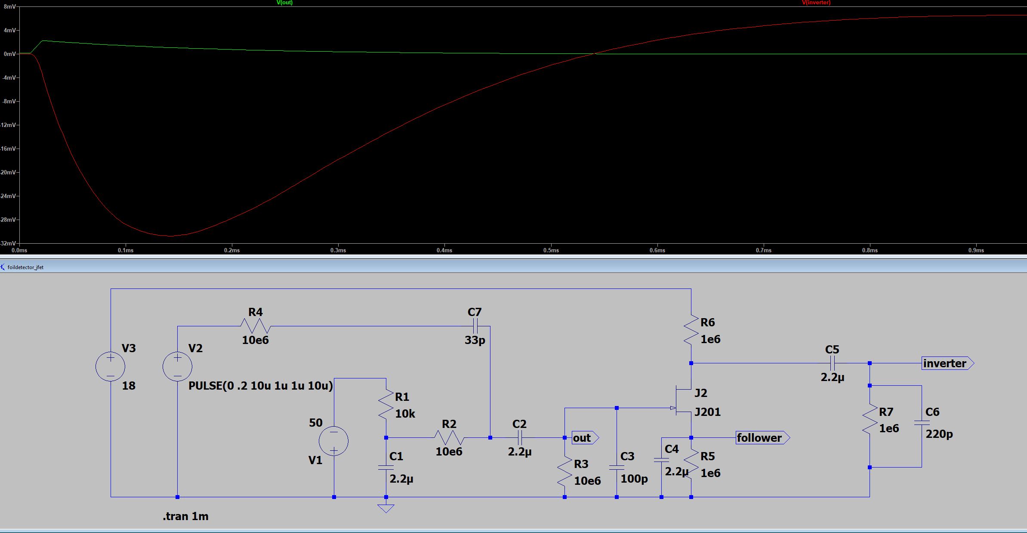Click the C7 capacitor symbol
This screenshot has height=533, width=1027.
tap(475, 326)
